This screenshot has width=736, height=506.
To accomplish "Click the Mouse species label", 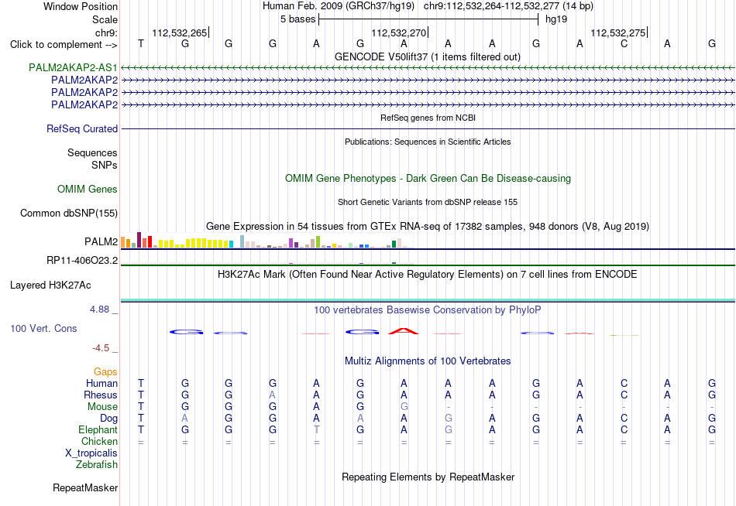I will point(102,407).
